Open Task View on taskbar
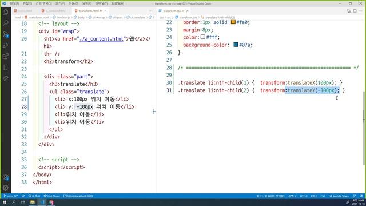Viewport: 366px width, 206px height. point(23,202)
